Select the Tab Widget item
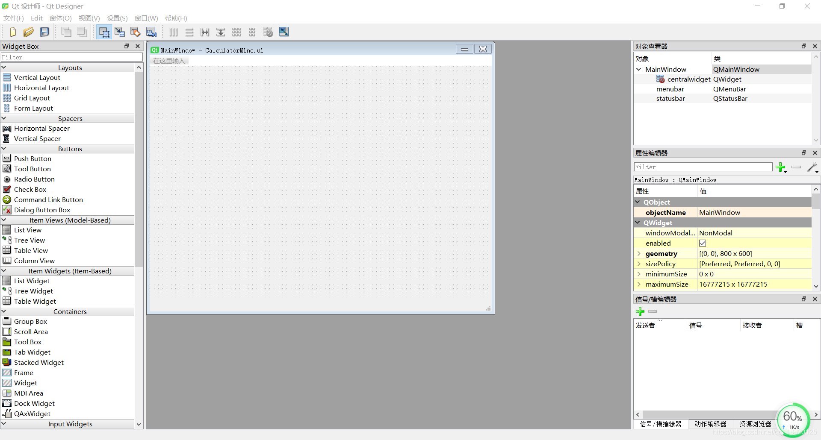The width and height of the screenshot is (821, 440). [32, 352]
